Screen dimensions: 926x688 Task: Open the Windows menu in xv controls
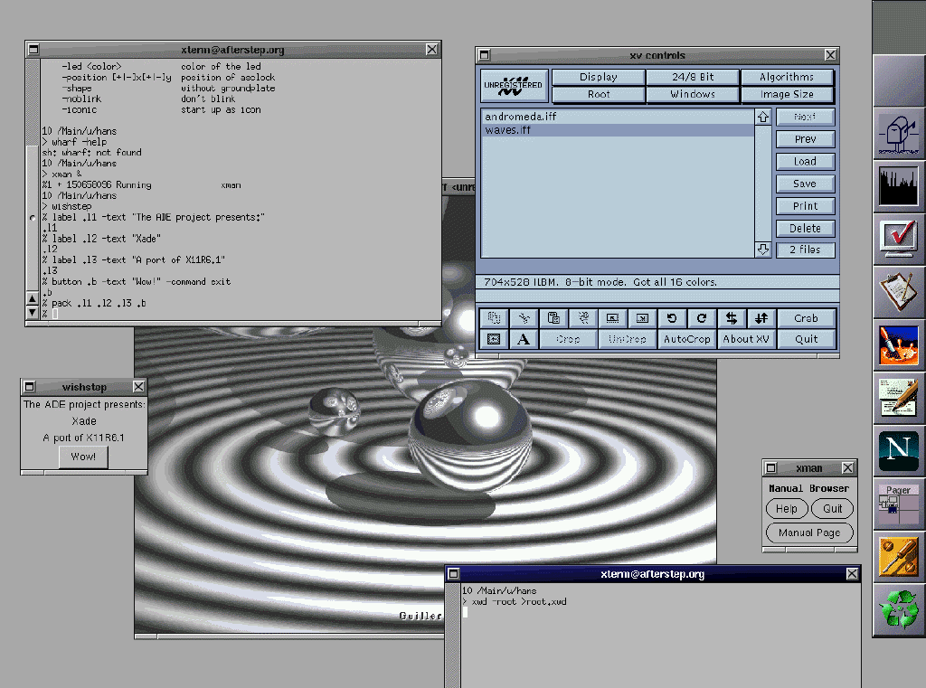pos(693,94)
